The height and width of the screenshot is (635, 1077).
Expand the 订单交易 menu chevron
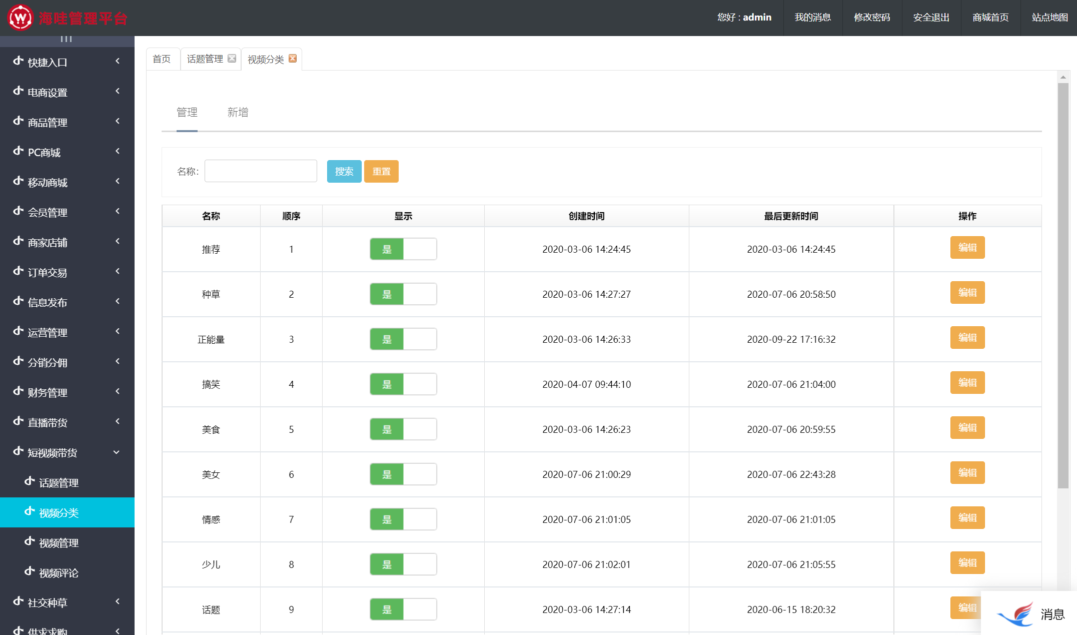point(118,272)
